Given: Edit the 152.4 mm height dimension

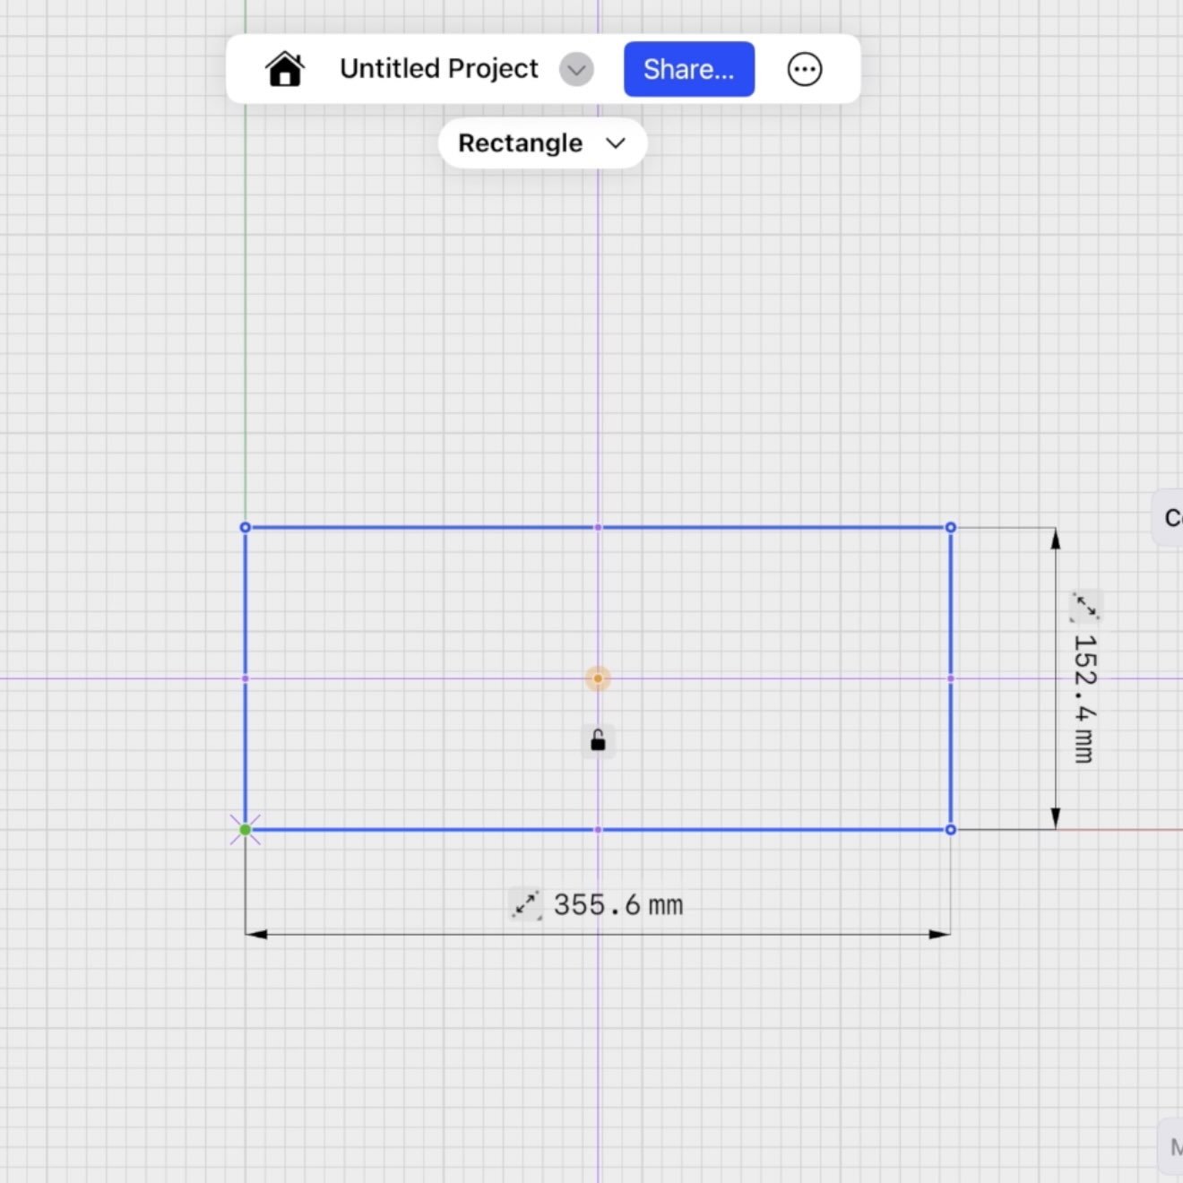Looking at the screenshot, I should (1082, 697).
